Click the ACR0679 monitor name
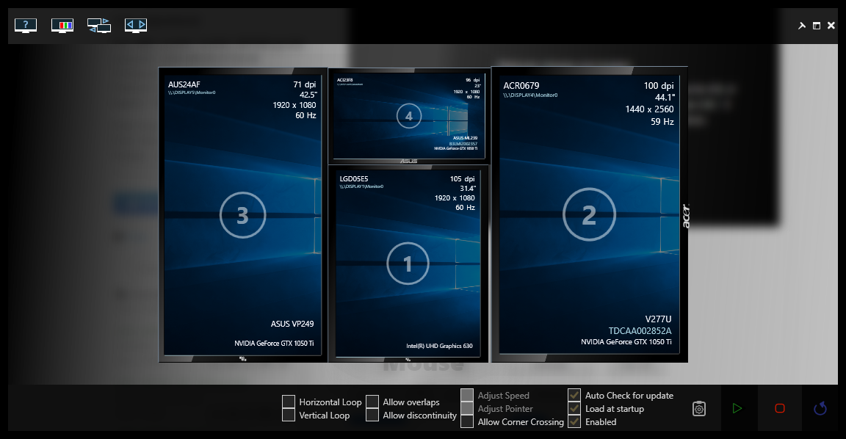846x439 pixels. point(521,86)
